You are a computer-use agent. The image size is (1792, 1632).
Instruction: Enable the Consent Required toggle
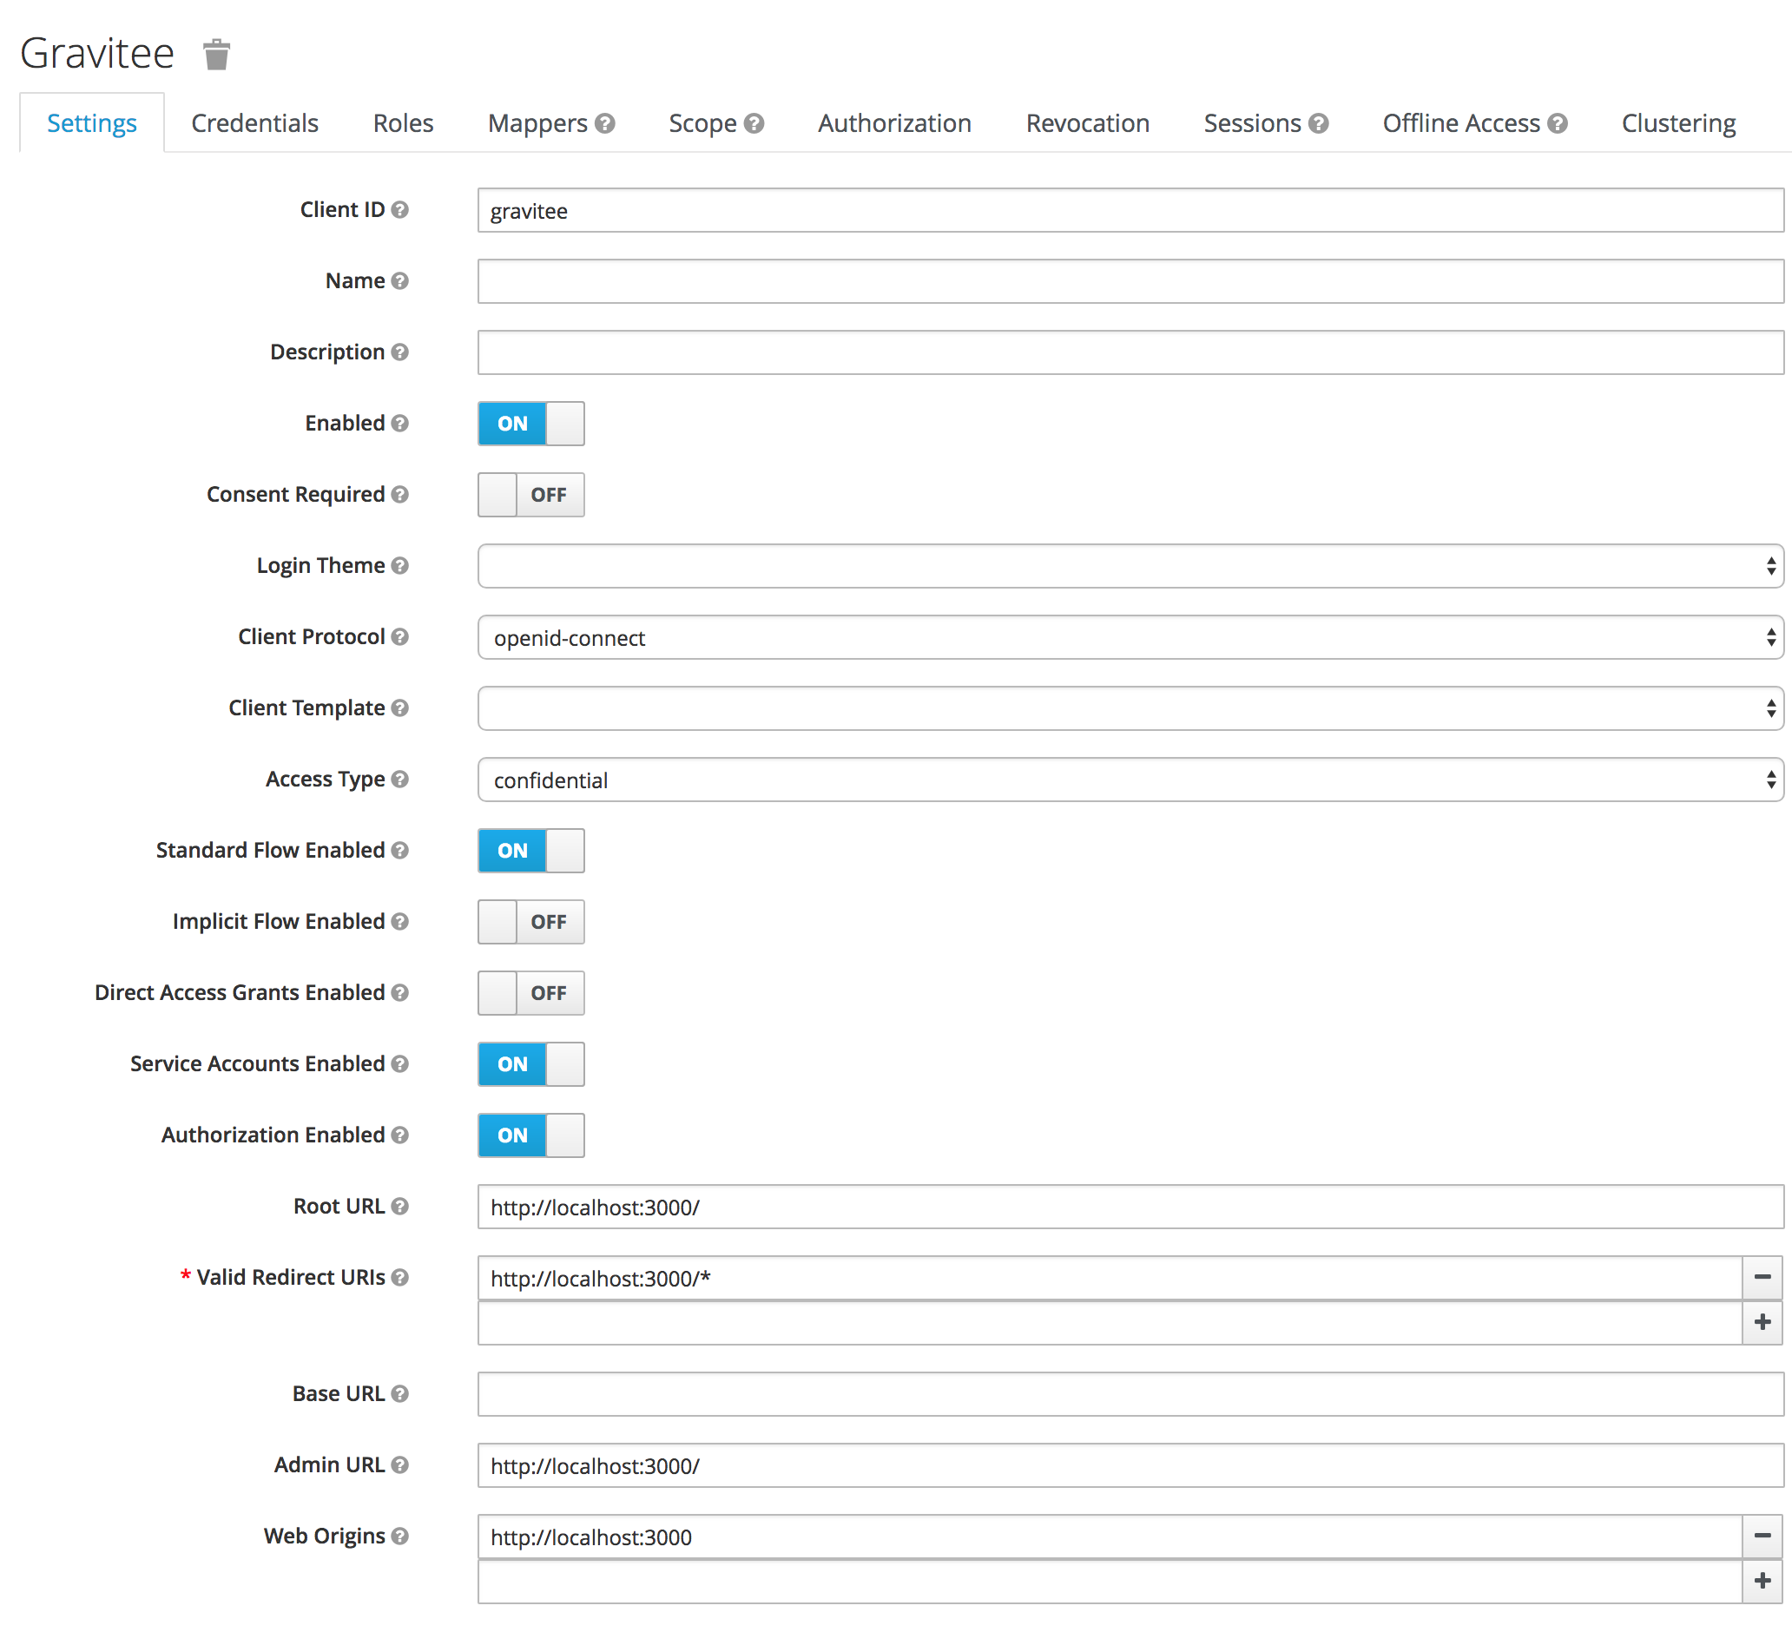click(530, 495)
